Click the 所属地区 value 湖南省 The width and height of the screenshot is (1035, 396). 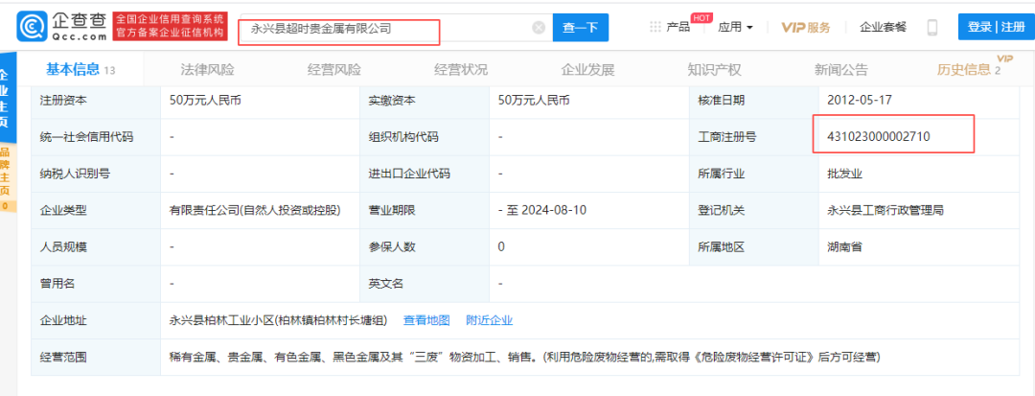click(845, 247)
